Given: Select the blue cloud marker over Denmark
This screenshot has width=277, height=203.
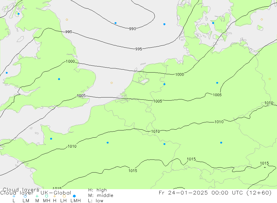Looking at the screenshot, I should coord(213,23).
